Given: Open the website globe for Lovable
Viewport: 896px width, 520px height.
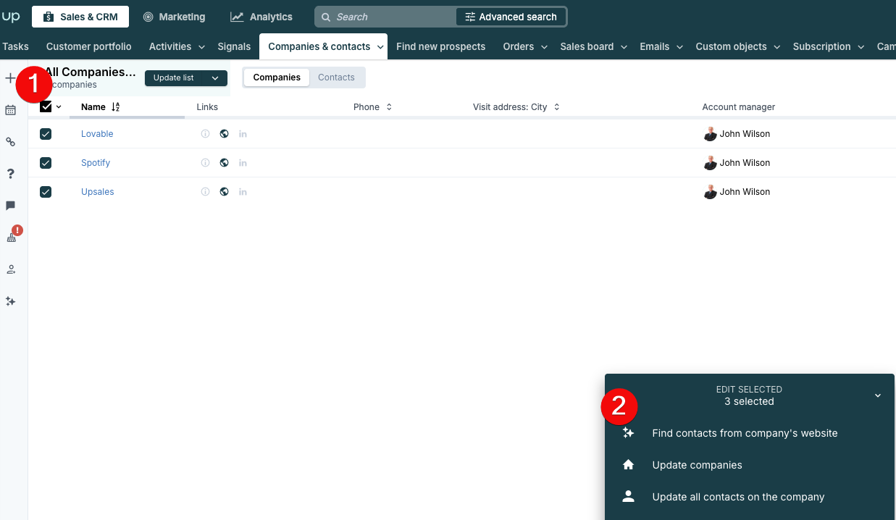Looking at the screenshot, I should [x=225, y=134].
